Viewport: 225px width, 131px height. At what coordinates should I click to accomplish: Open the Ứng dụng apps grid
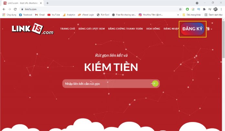[9, 15]
